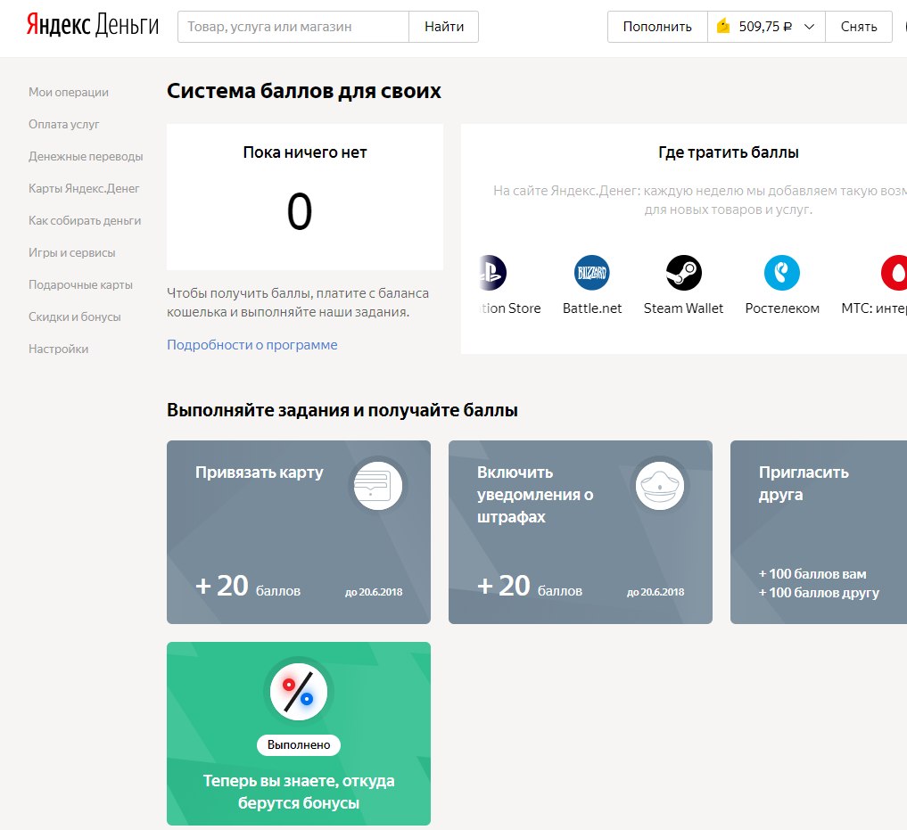Open Подарочные карты section
Image resolution: width=907 pixels, height=830 pixels.
click(x=80, y=284)
